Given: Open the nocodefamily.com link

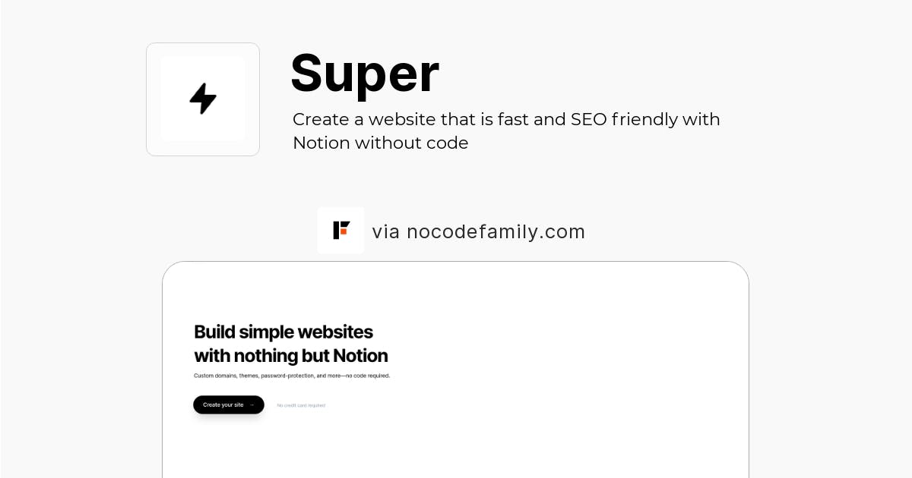Looking at the screenshot, I should (495, 231).
